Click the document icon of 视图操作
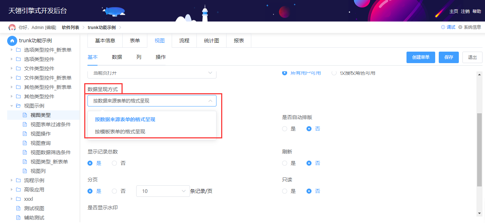The height and width of the screenshot is (223, 485). [x=25, y=134]
